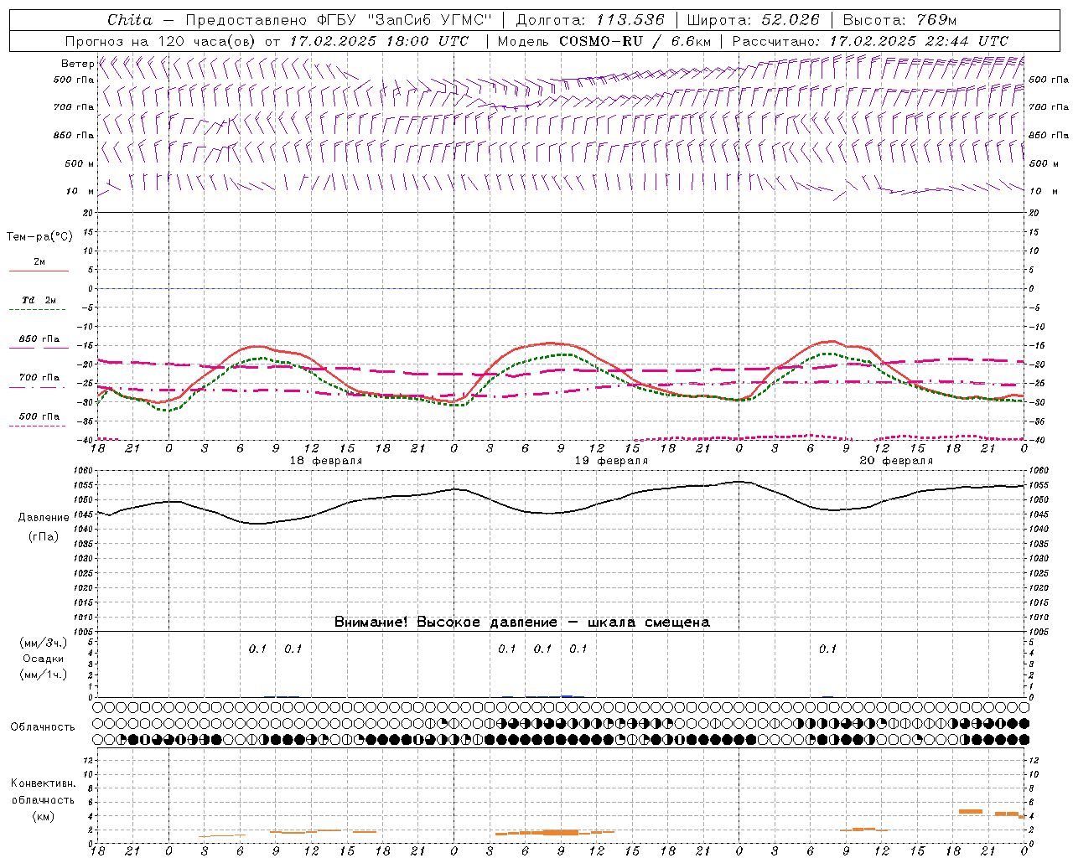The width and height of the screenshot is (1073, 858).
Task: Click the "19 февраля" date label
Action: coord(611,461)
